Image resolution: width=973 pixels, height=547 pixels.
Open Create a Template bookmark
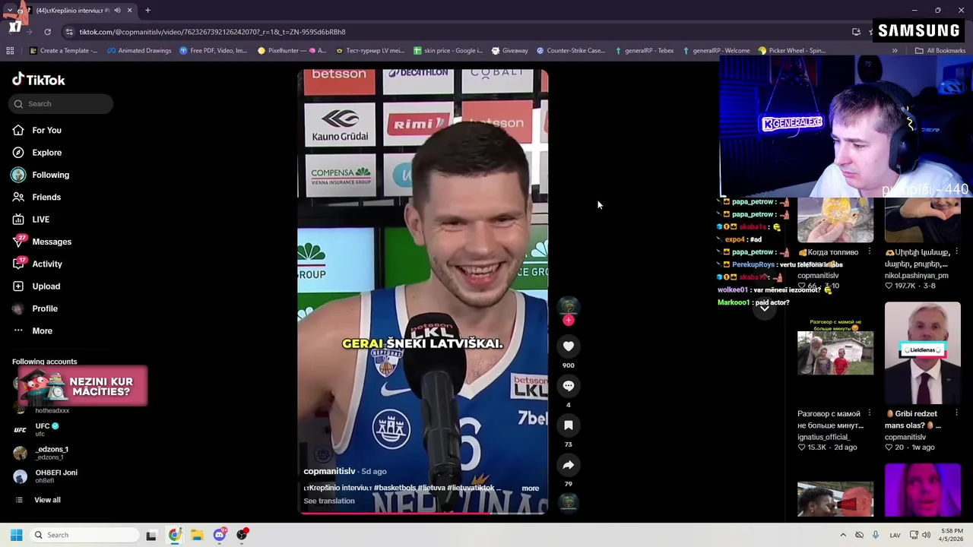[x=63, y=51]
